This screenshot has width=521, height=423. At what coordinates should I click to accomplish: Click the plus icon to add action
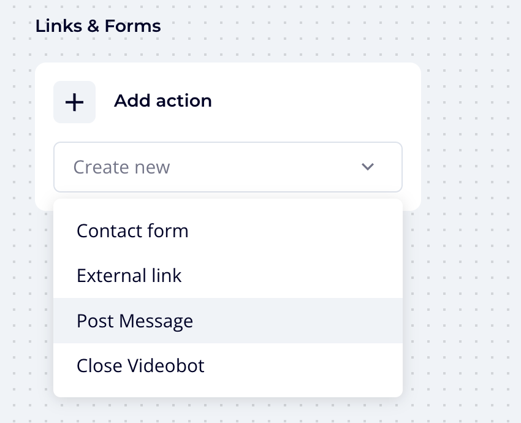click(x=74, y=102)
